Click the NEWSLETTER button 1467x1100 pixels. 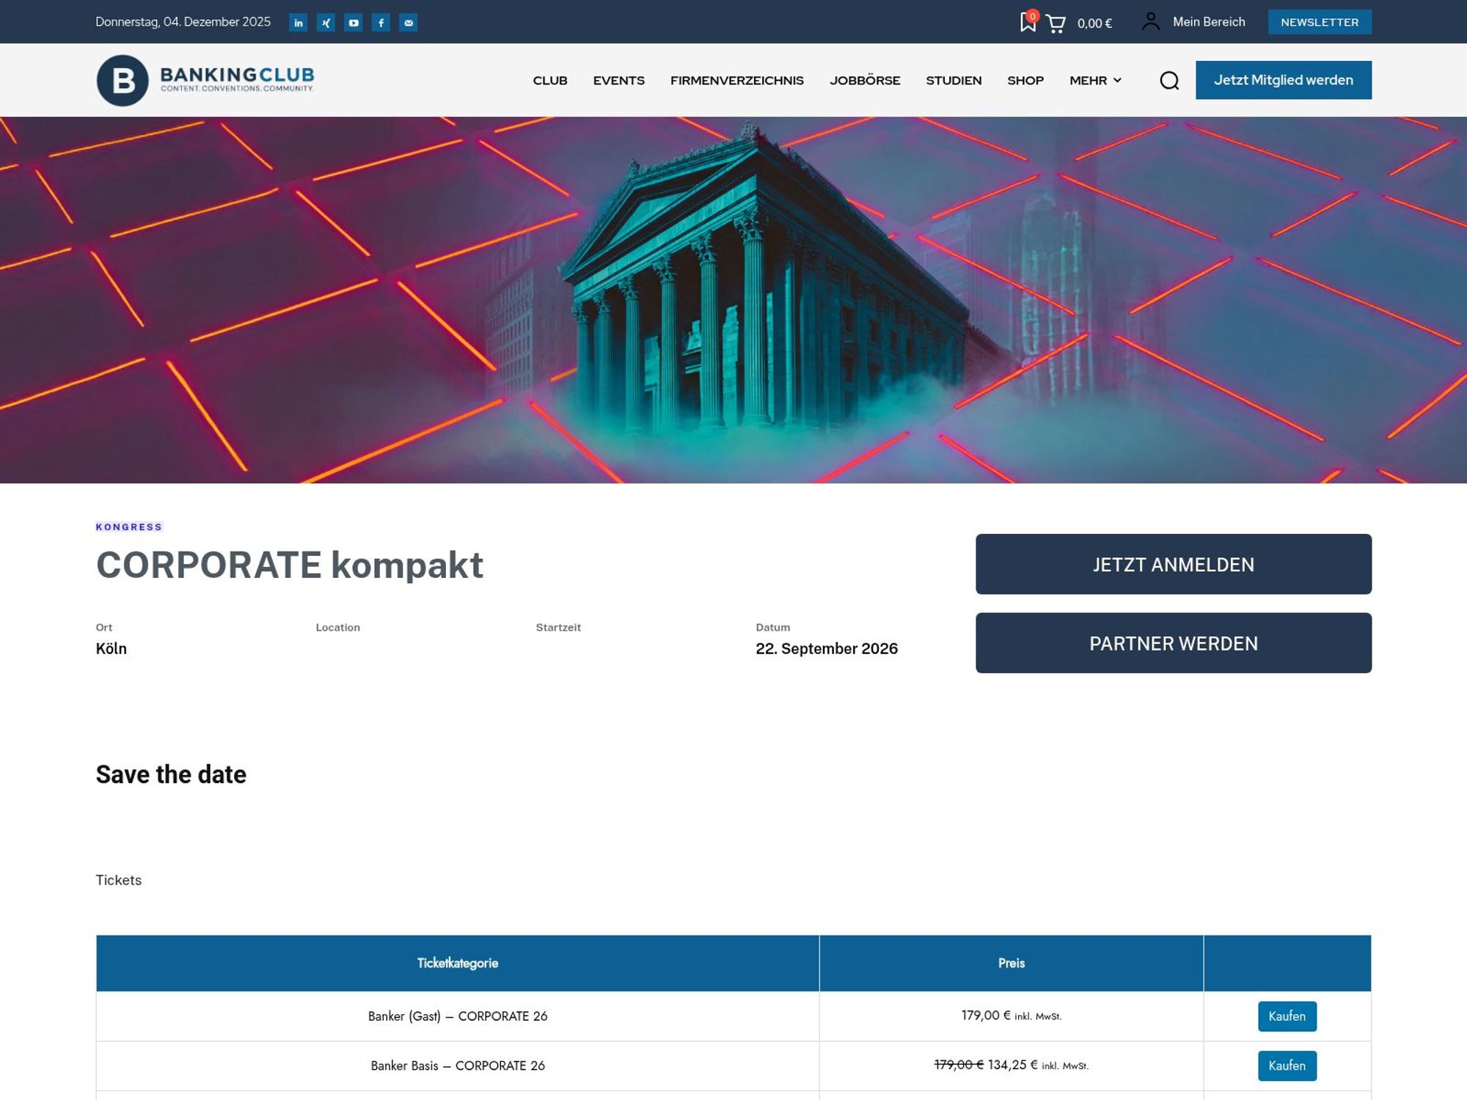pos(1320,22)
